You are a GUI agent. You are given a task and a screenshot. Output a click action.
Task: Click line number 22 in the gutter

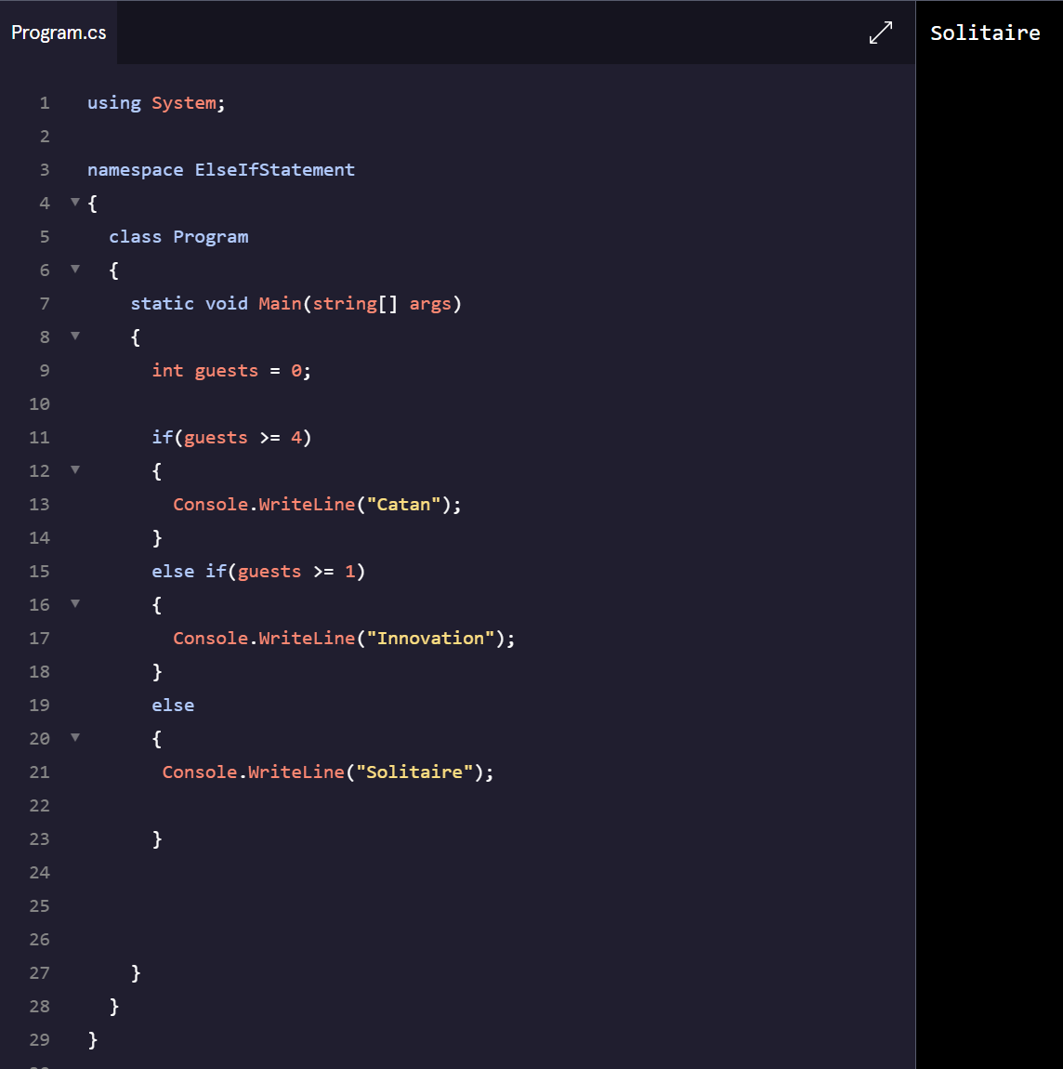pos(40,805)
